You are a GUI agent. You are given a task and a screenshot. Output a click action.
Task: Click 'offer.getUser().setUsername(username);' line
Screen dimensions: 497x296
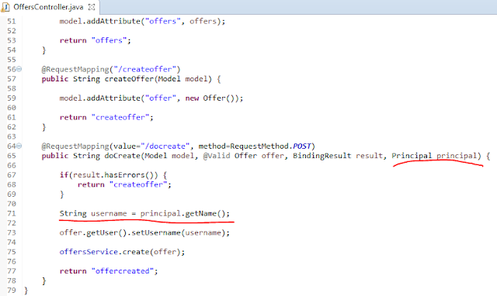click(x=144, y=232)
